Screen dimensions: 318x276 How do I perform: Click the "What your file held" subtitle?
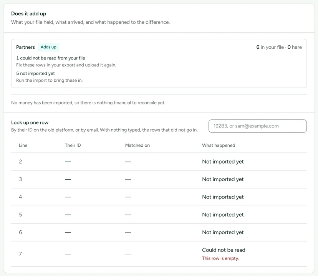pyautogui.click(x=91, y=22)
